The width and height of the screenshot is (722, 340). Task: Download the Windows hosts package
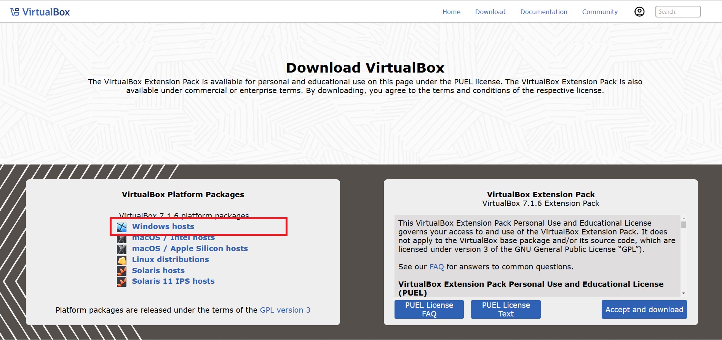(x=163, y=226)
